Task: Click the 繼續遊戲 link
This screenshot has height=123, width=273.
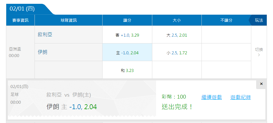Action: [x=212, y=97]
